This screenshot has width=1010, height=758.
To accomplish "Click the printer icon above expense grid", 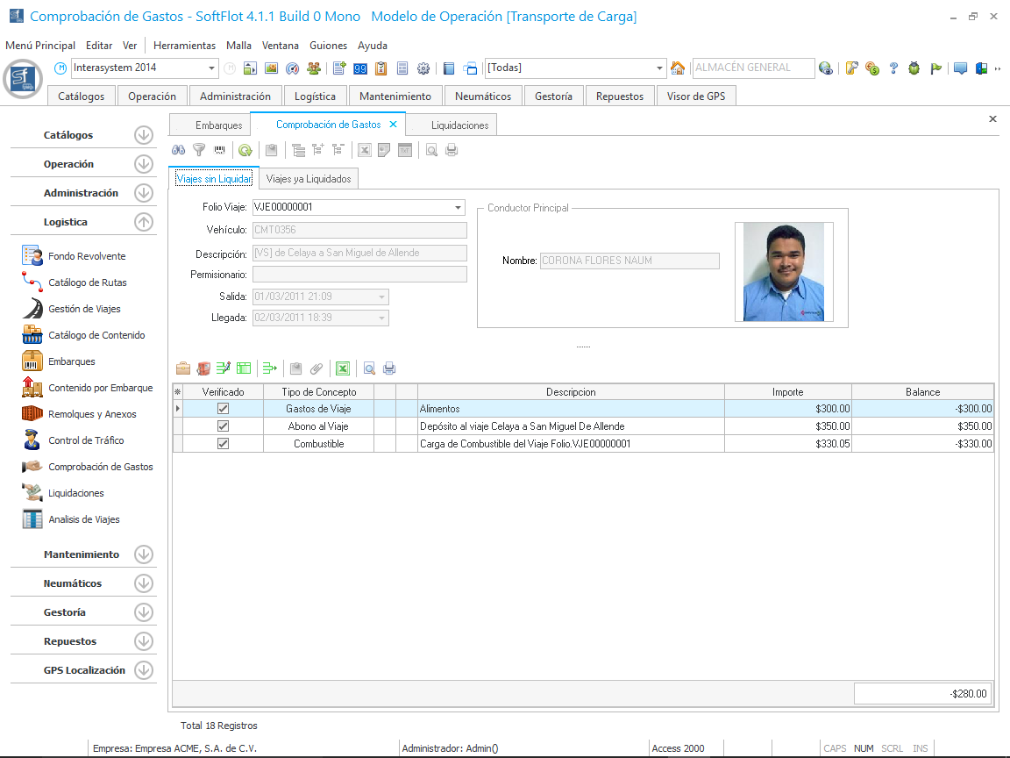I will pyautogui.click(x=389, y=368).
